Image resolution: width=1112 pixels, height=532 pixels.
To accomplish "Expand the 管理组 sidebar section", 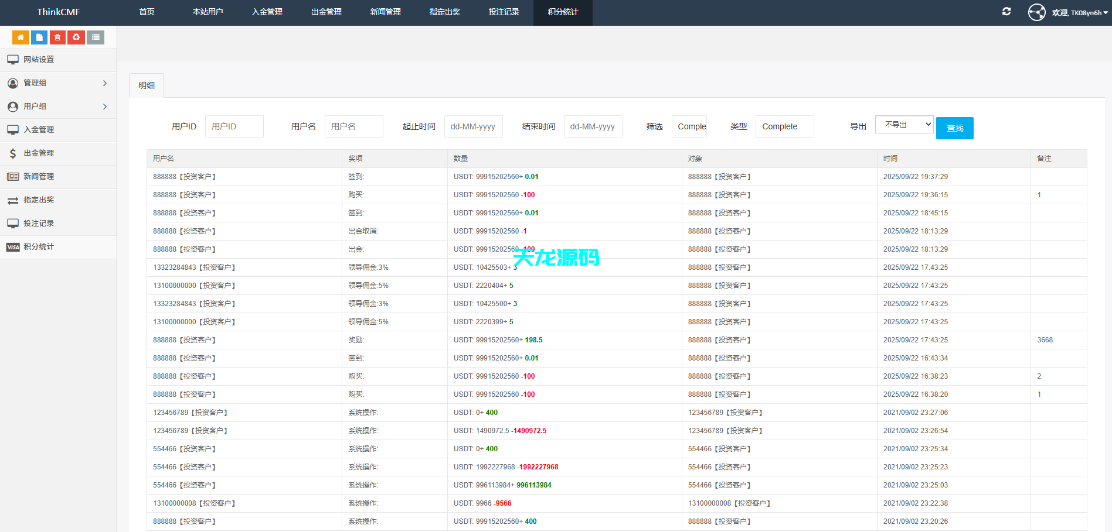I will click(x=59, y=83).
